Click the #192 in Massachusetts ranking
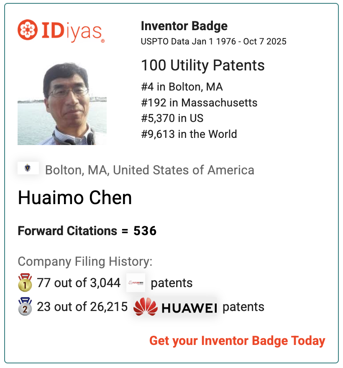The image size is (343, 368). [x=199, y=103]
